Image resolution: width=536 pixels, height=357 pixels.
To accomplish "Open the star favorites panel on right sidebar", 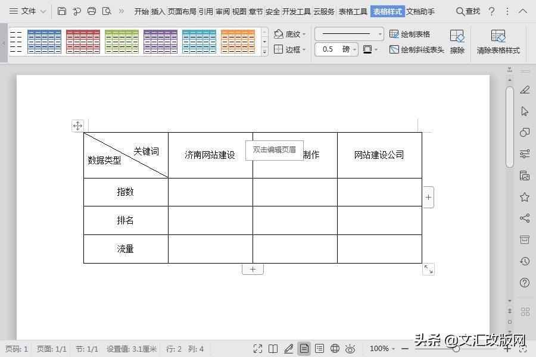I will 525,197.
